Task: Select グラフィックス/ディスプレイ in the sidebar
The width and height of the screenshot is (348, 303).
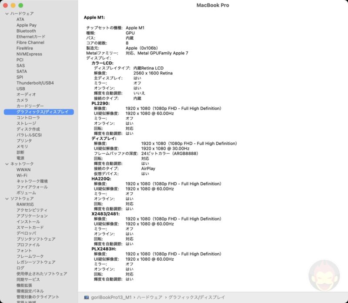Action: [x=42, y=112]
